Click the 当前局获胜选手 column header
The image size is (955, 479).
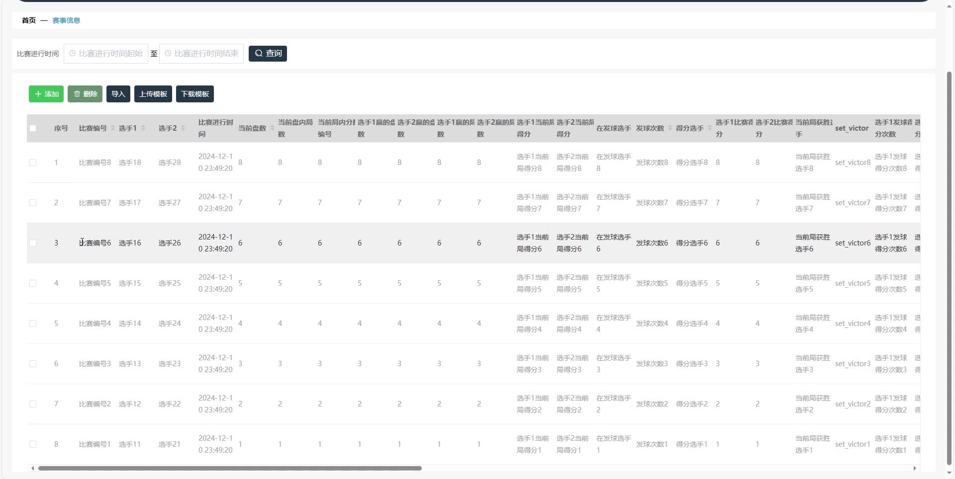coord(814,128)
